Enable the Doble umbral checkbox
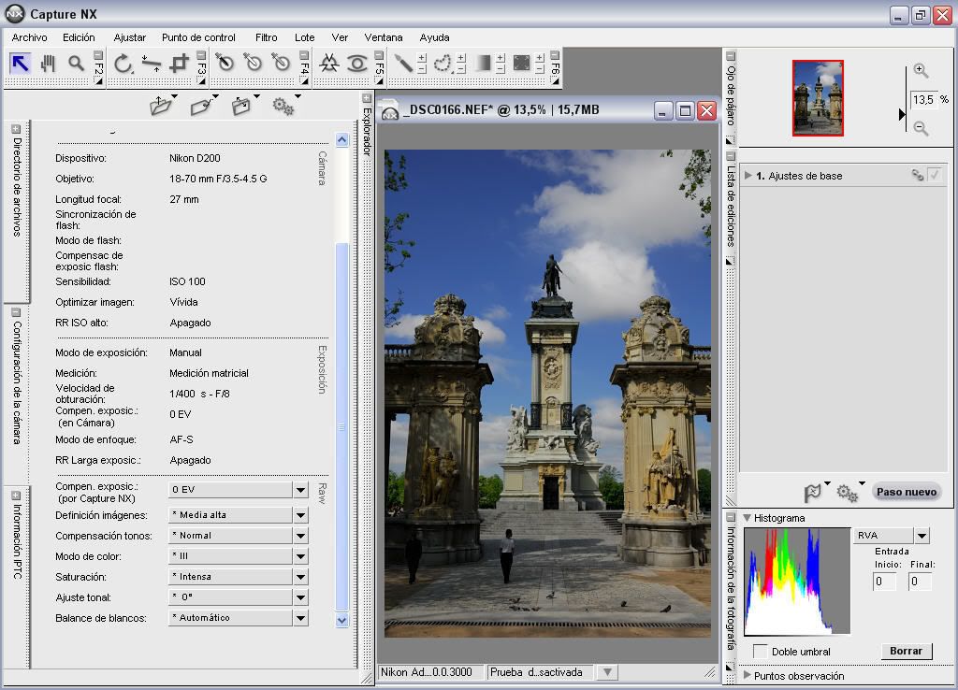Screen dimensions: 958x690 (x=761, y=652)
